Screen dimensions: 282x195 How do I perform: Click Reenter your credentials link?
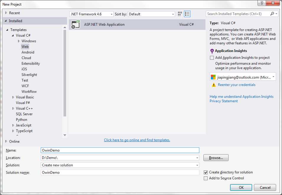point(237,85)
